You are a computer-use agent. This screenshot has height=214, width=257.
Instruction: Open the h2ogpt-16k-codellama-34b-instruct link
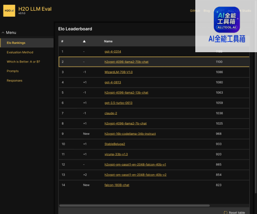tap(130, 134)
